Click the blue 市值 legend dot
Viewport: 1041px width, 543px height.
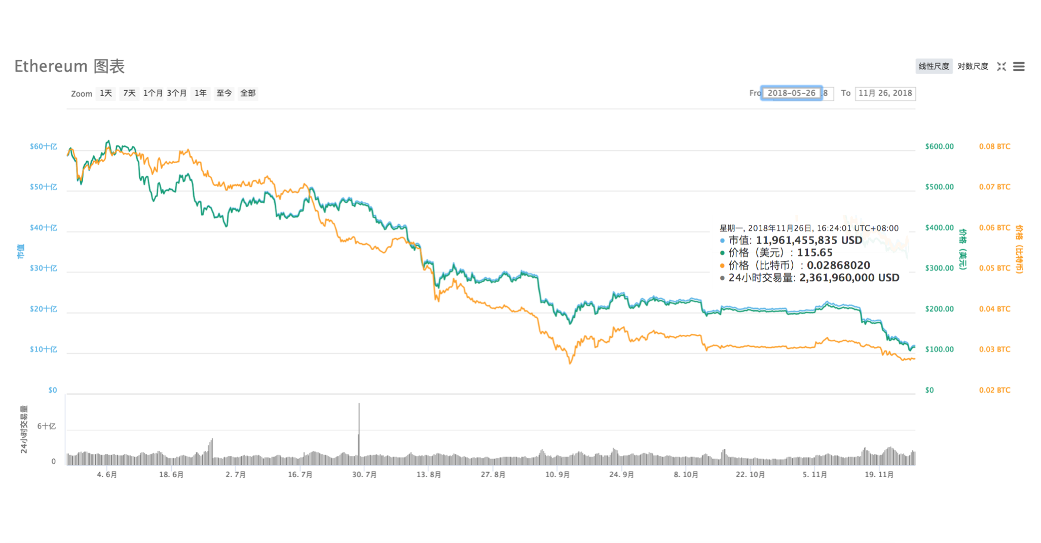tap(722, 240)
